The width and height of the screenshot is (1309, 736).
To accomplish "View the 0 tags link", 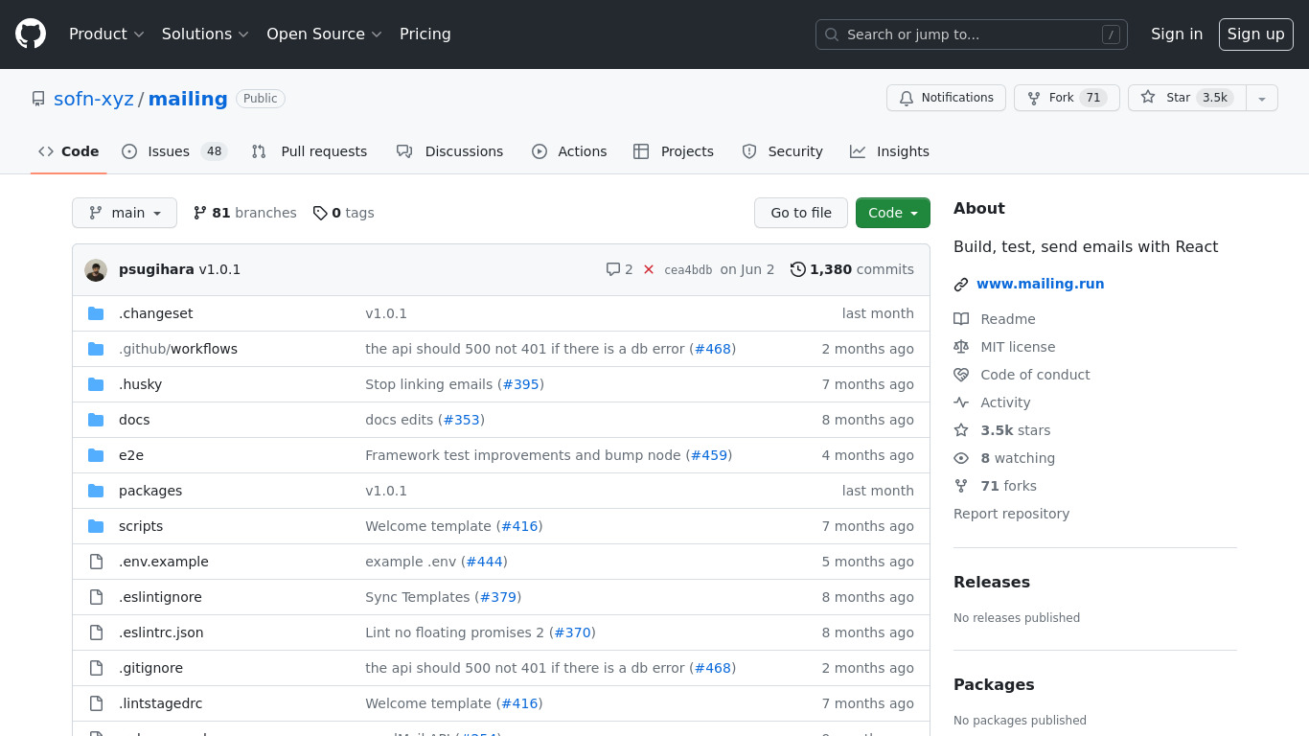I will (x=344, y=213).
